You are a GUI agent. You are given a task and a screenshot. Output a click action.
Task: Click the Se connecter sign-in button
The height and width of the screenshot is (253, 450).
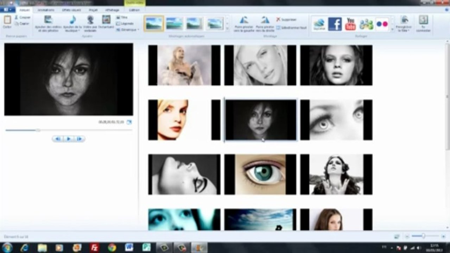click(x=423, y=24)
